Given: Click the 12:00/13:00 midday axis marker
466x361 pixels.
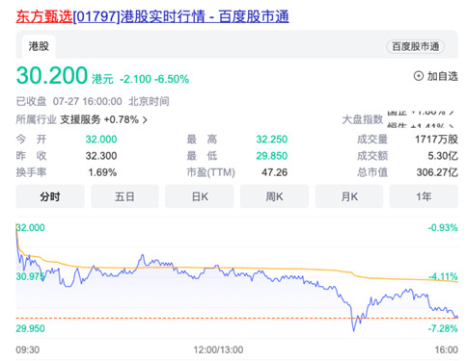Looking at the screenshot, I should pyautogui.click(x=218, y=349).
